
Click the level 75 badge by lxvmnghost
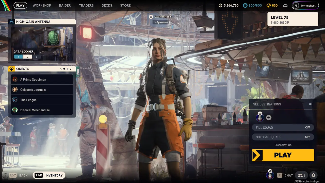(296, 6)
